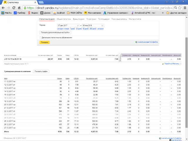Screen dimensions: 188x141
Task: Open the start date calendar icon
Action: pos(78,26)
